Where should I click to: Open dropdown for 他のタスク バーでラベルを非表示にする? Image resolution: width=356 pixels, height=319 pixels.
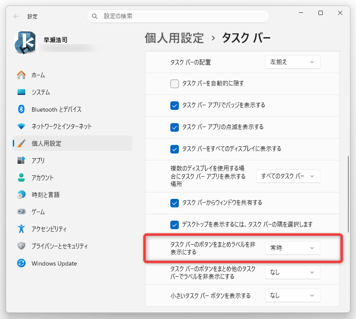(x=293, y=272)
